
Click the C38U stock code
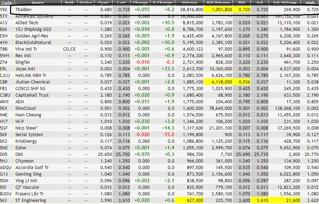[x=5, y=95]
